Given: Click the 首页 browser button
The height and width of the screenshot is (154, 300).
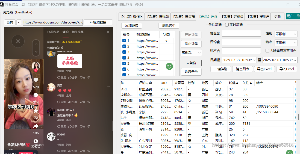Looking at the screenshot, I should point(10,22).
